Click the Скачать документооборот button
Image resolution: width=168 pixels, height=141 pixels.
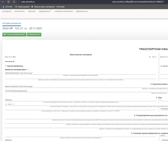coord(14,34)
